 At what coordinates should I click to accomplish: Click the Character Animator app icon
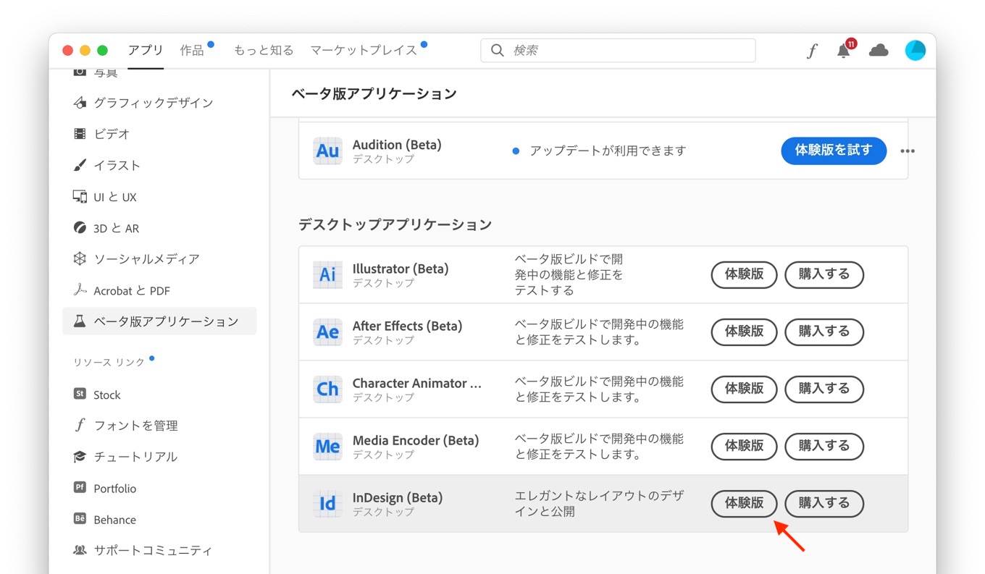(x=327, y=389)
